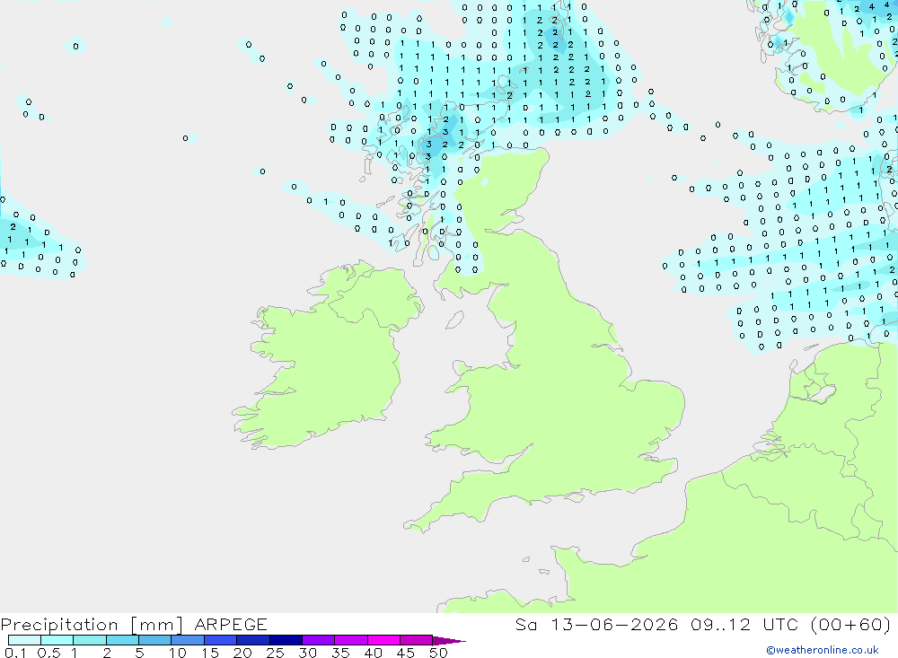Pick legend swatch between 5 and 10

(155, 640)
